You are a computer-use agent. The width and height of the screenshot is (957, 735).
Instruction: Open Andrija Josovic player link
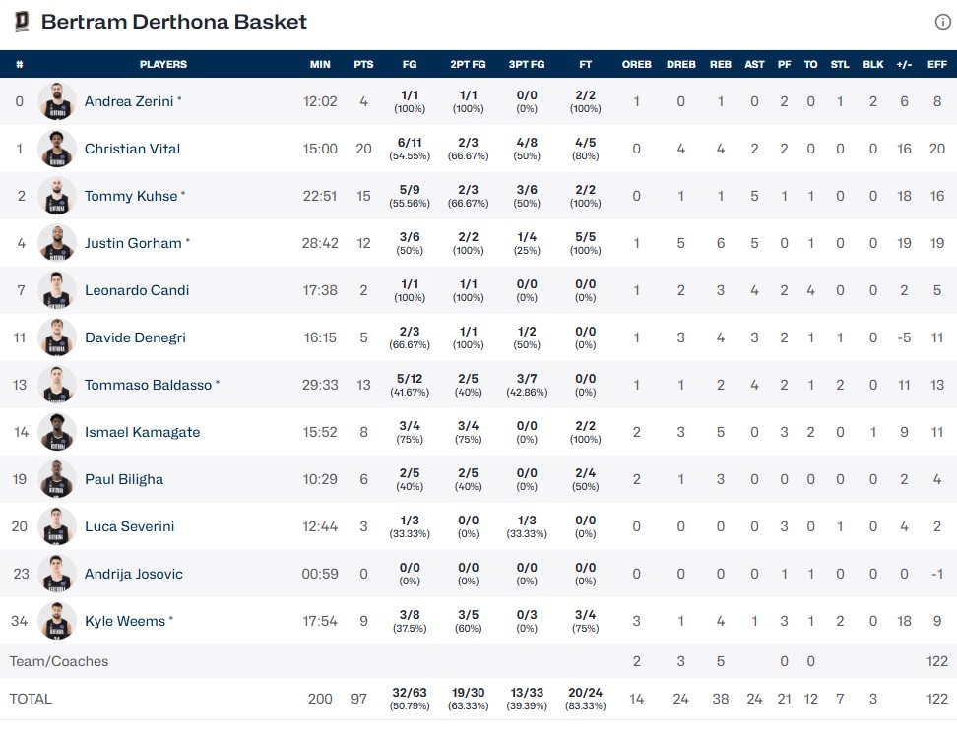134,574
